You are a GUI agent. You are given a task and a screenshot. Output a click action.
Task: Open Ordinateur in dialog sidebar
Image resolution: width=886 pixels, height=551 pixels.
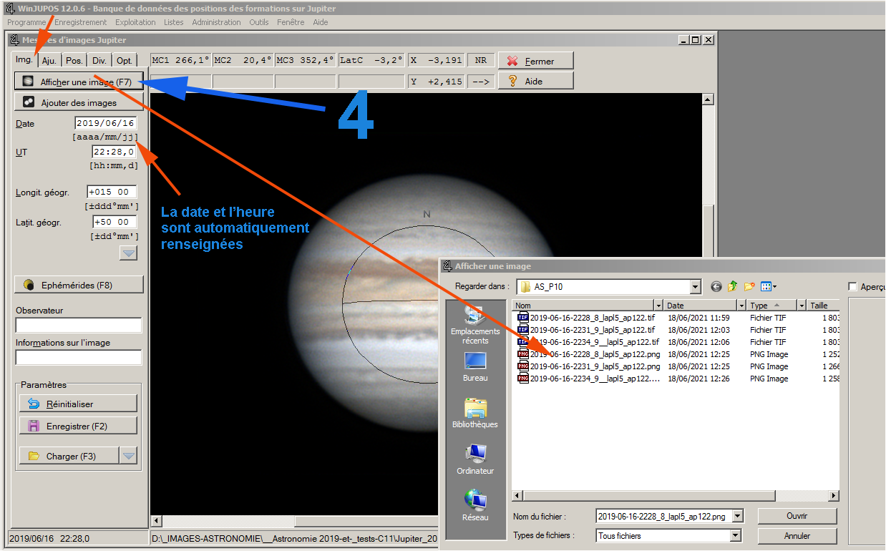(475, 459)
